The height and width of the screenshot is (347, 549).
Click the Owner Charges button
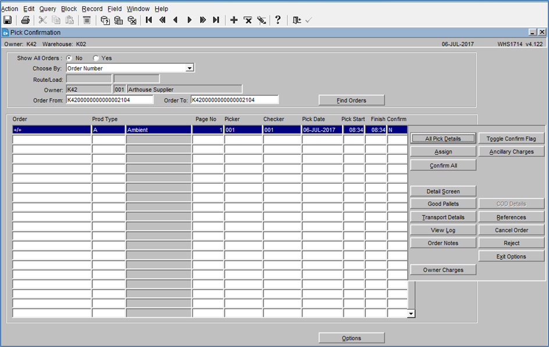(443, 270)
